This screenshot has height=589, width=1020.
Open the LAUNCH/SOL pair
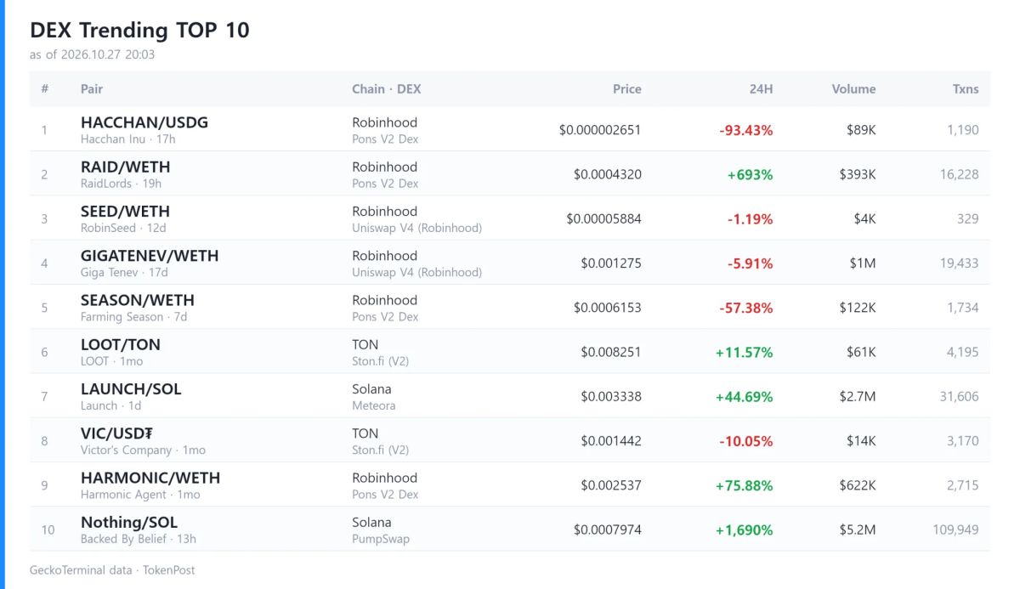click(x=131, y=388)
